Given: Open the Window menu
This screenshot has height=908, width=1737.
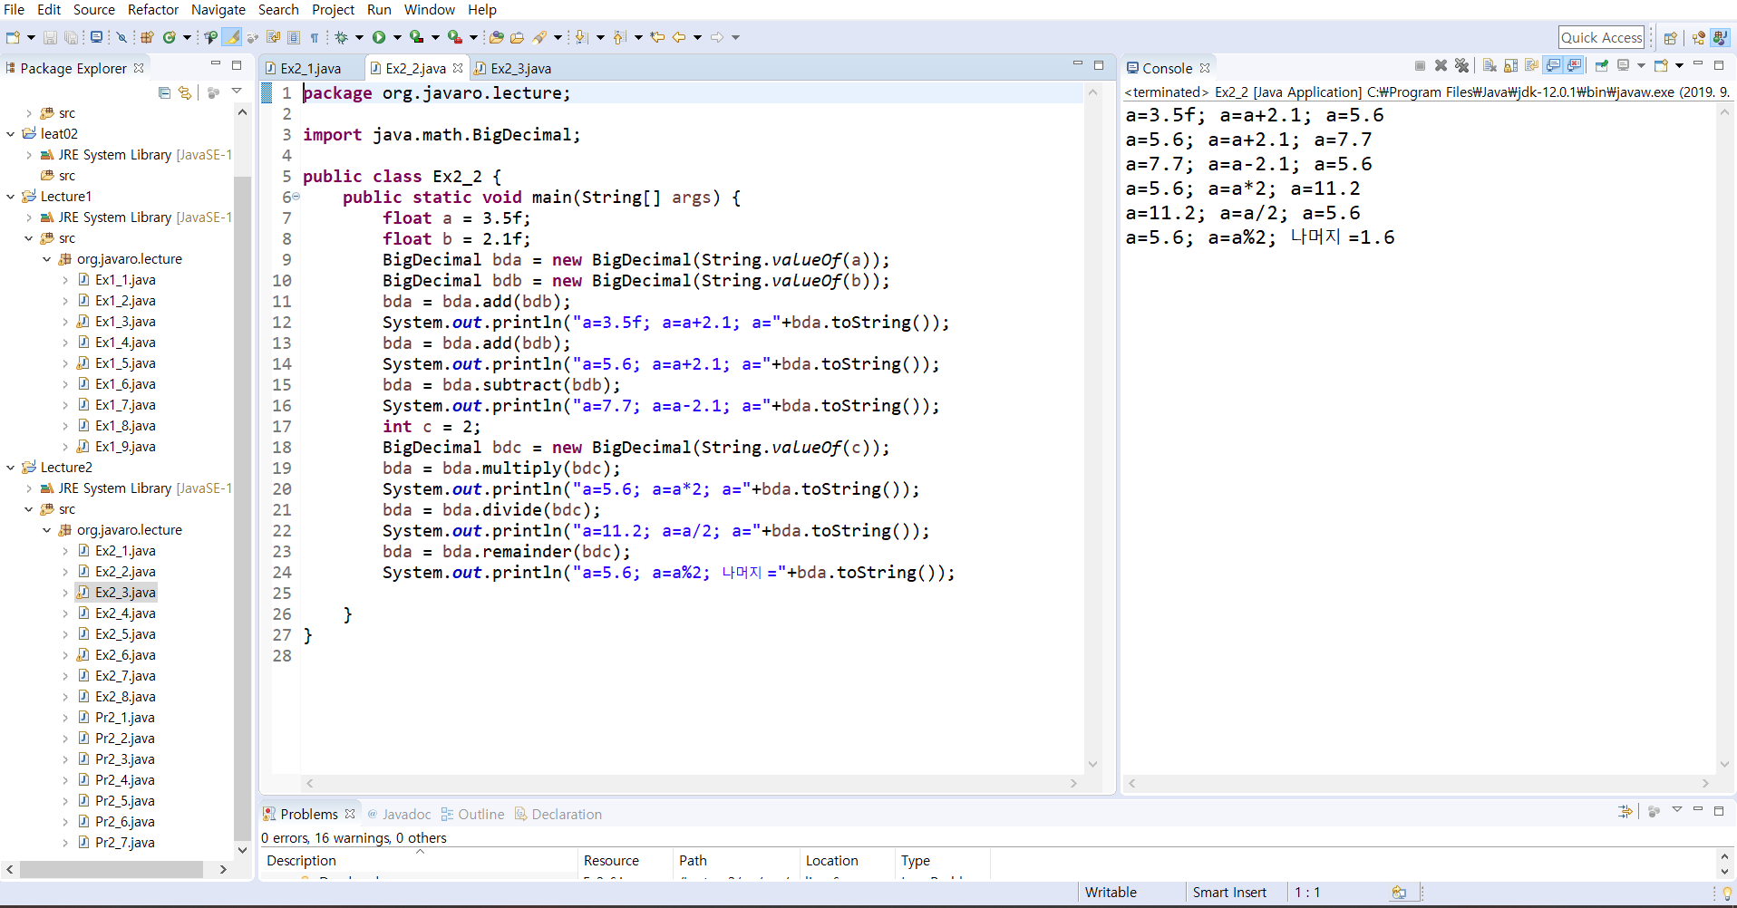Looking at the screenshot, I should tap(430, 10).
